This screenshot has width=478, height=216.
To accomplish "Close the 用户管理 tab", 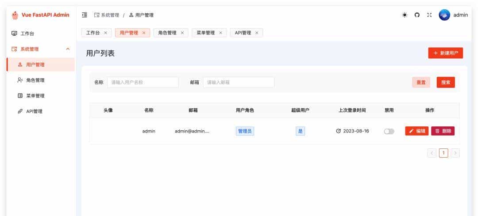I will tap(144, 33).
